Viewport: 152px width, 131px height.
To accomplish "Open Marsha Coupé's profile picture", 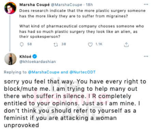I will point(10,8).
